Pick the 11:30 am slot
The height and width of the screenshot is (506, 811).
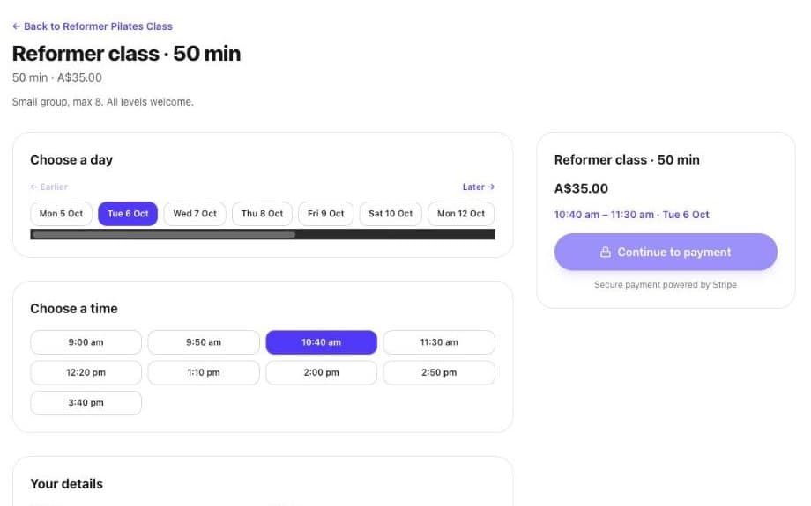(x=439, y=342)
